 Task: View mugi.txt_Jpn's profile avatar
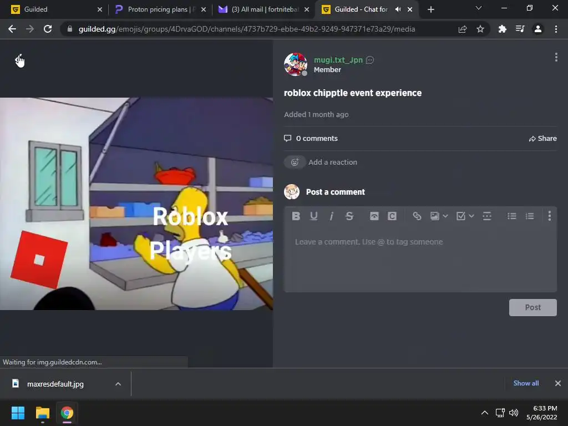[296, 64]
